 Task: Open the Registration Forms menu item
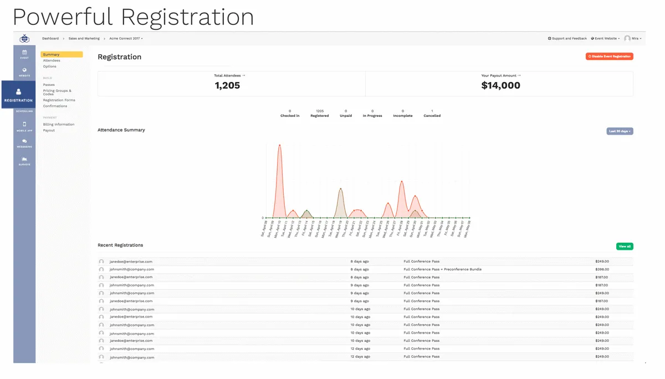(59, 100)
